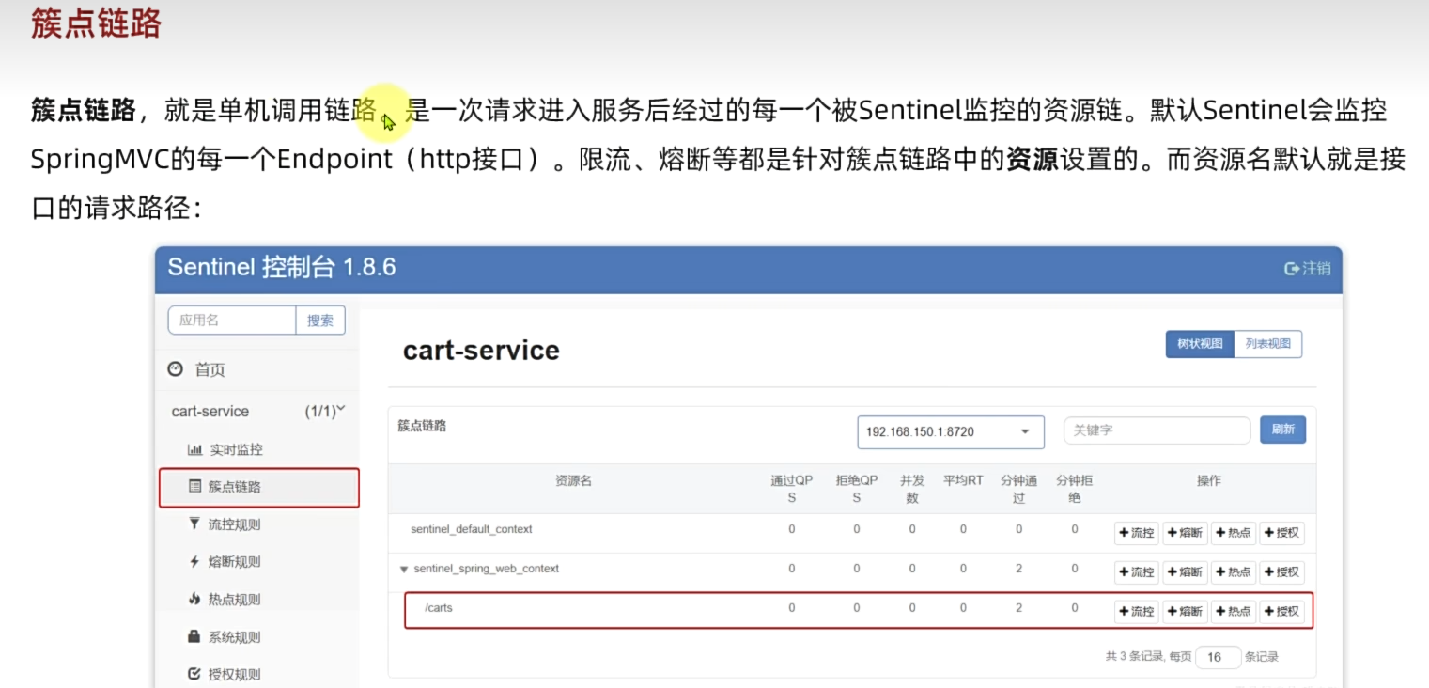This screenshot has width=1429, height=688.
Task: Open 熔断规则 menu item
Action: [x=234, y=562]
